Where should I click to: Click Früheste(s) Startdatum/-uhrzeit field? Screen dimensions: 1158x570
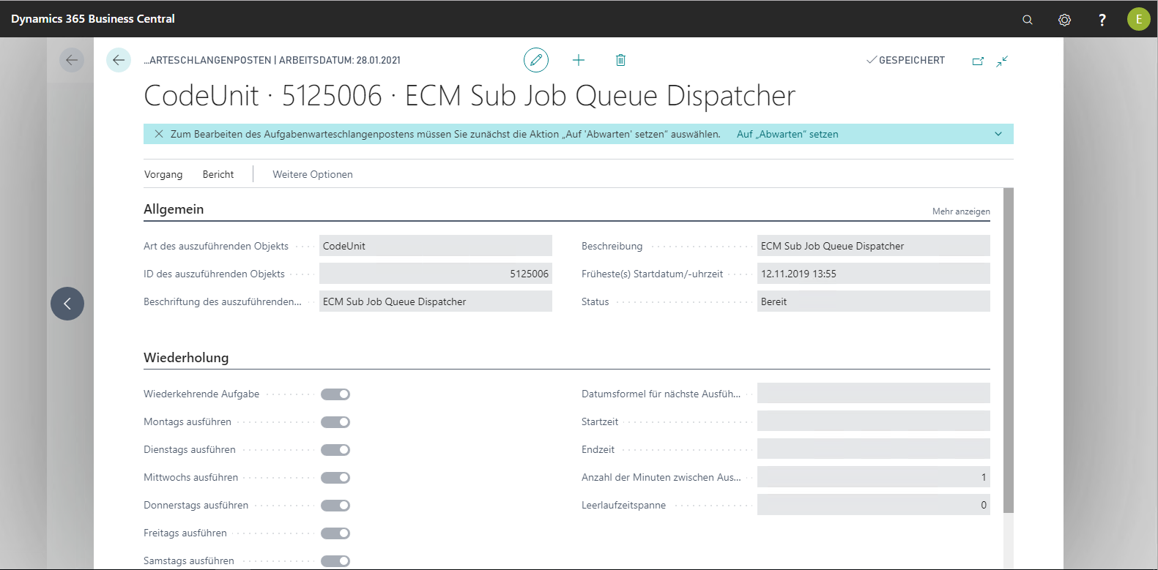tap(874, 274)
